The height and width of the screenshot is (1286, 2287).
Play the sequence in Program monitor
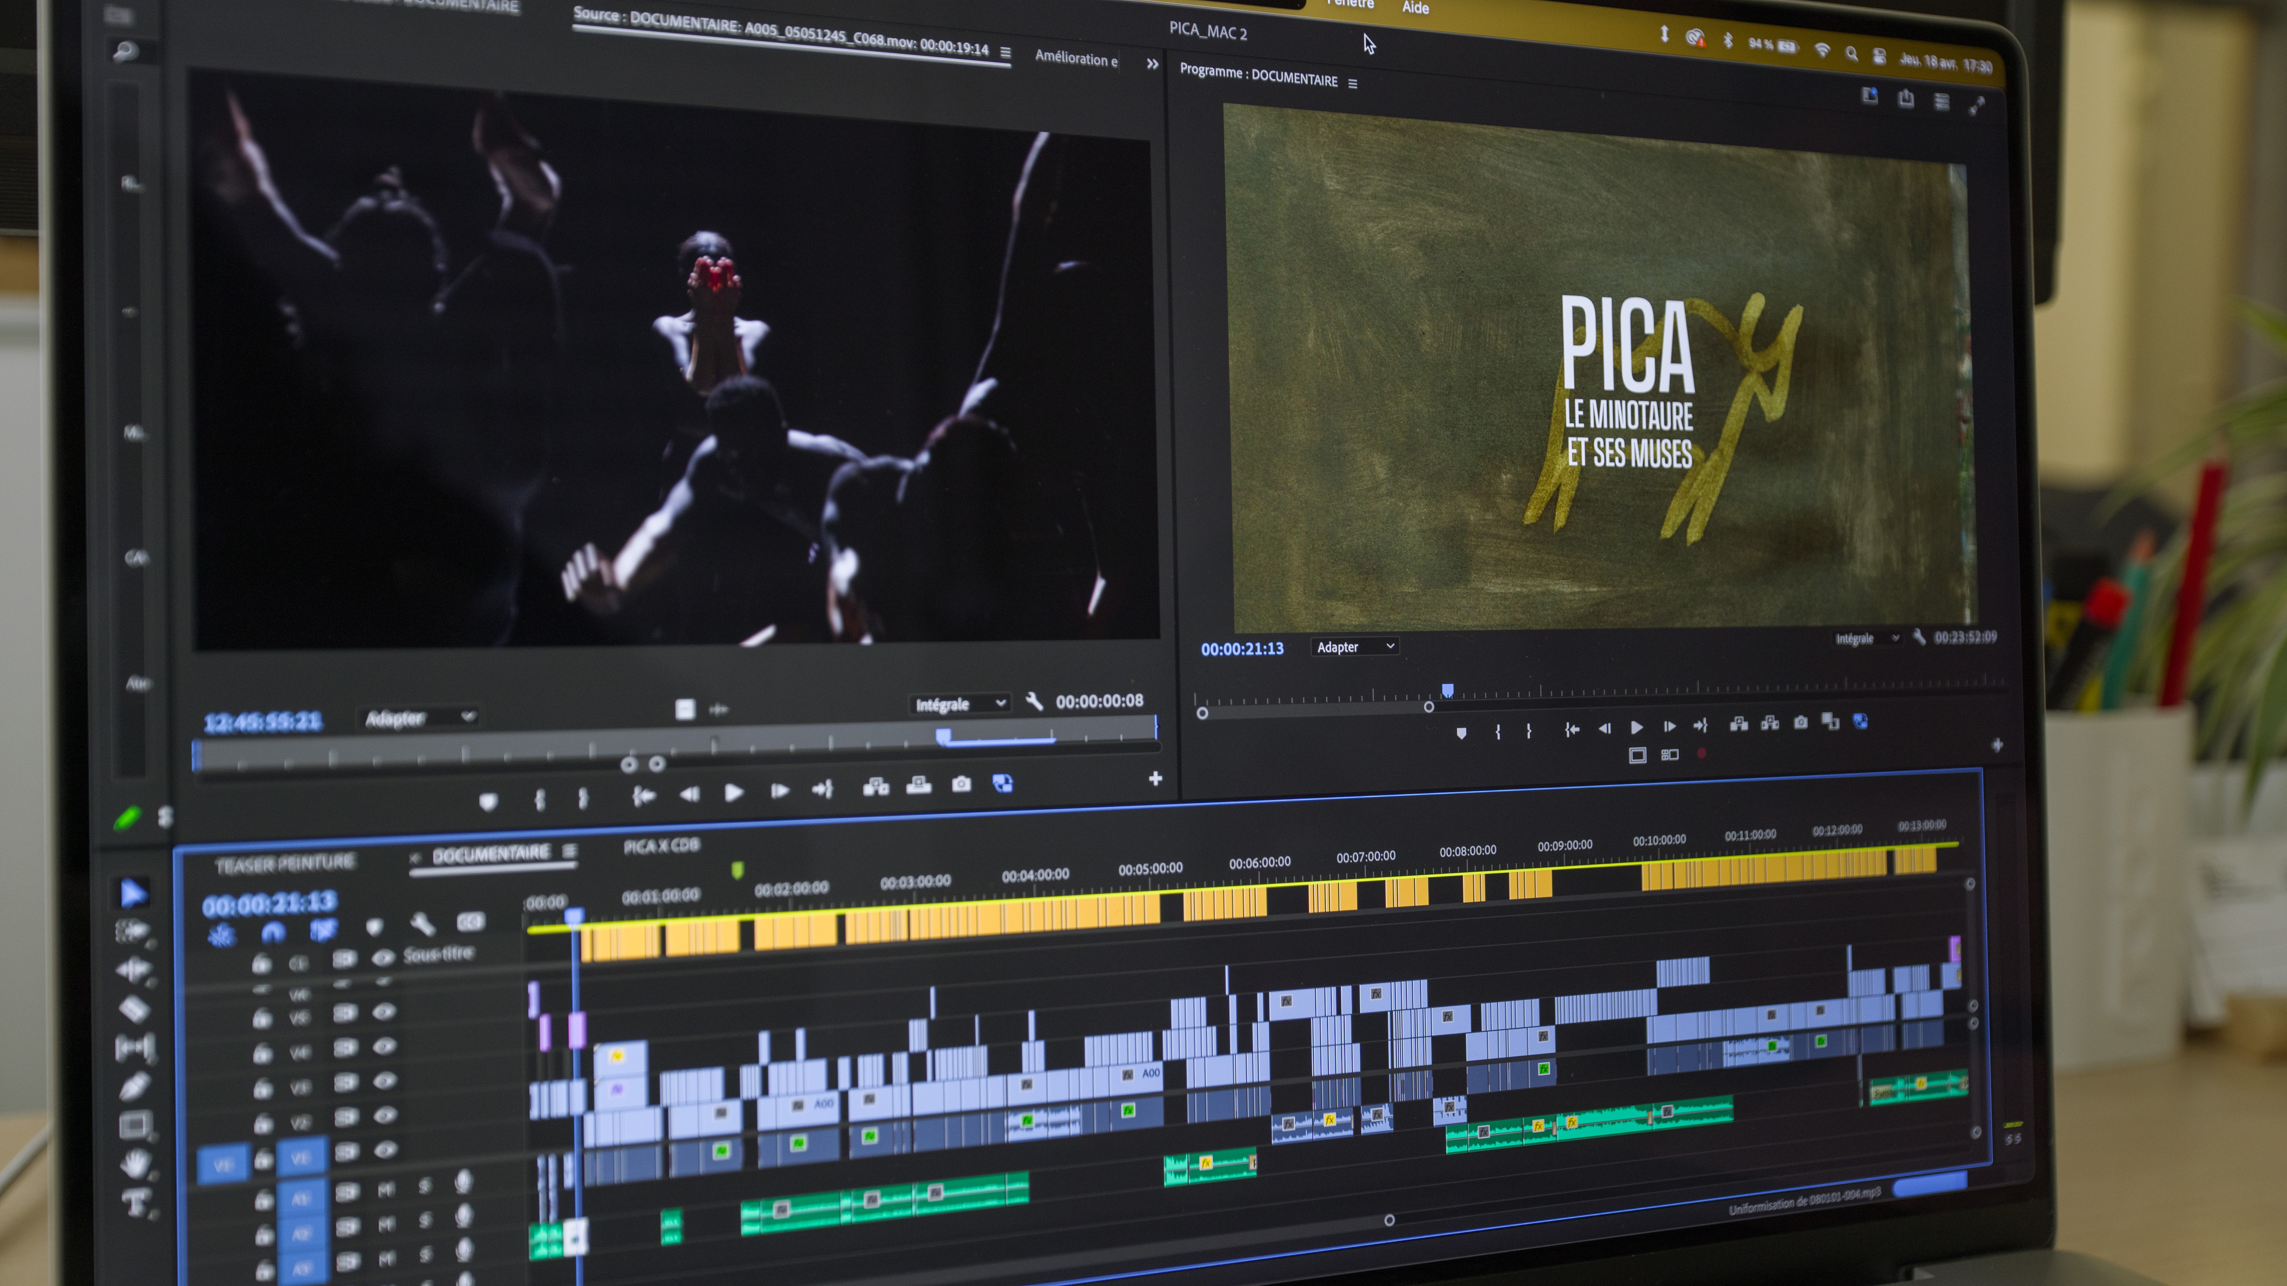click(x=1636, y=728)
